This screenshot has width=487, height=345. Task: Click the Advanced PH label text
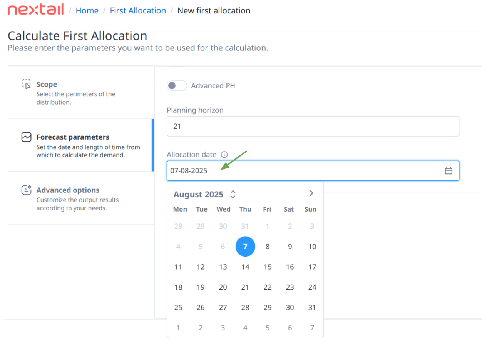213,86
